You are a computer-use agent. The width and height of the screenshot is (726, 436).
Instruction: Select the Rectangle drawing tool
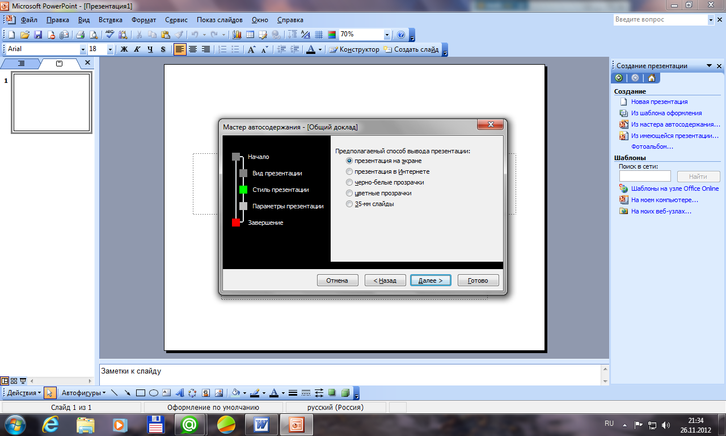pyautogui.click(x=140, y=392)
